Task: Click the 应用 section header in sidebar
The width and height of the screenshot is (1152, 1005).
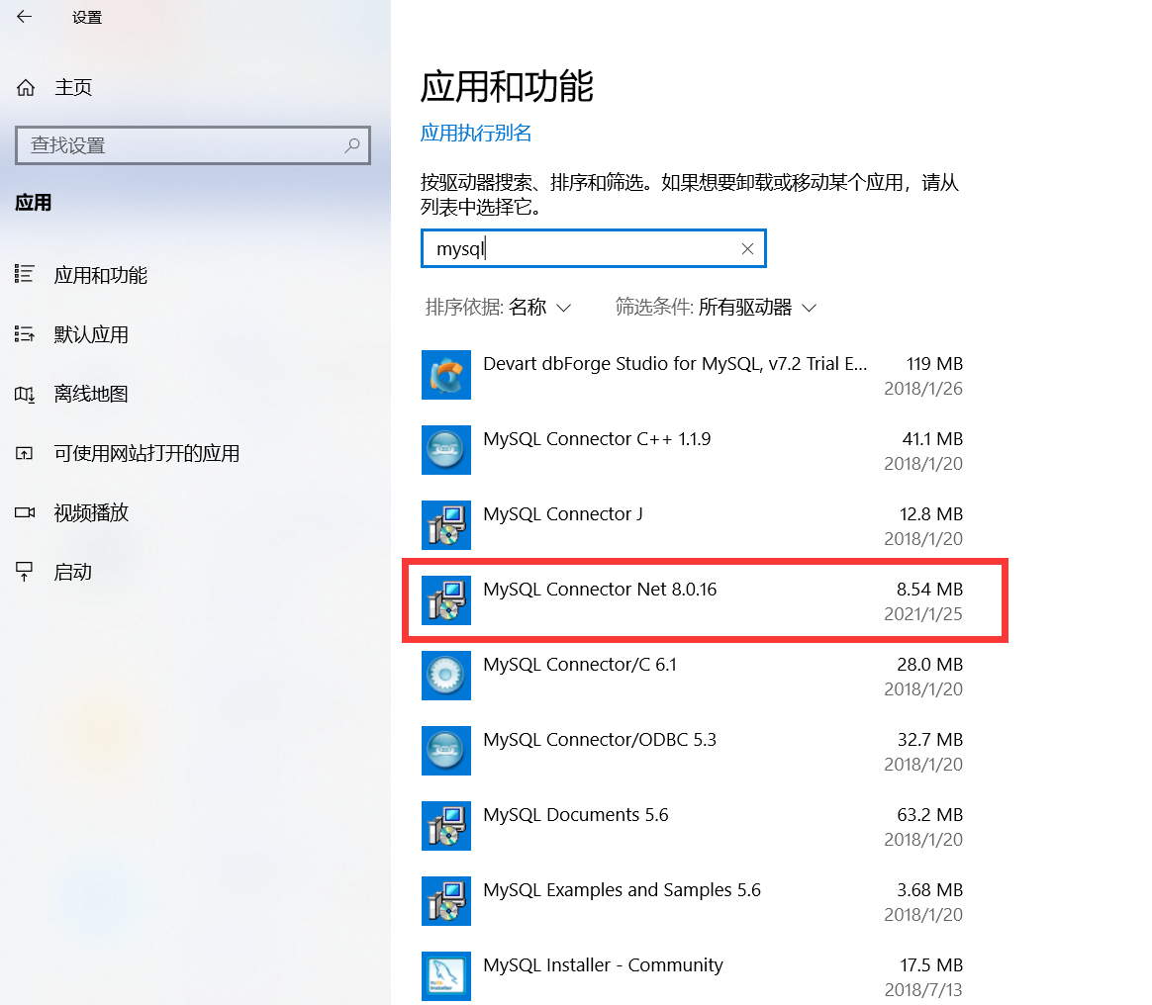Action: tap(33, 203)
